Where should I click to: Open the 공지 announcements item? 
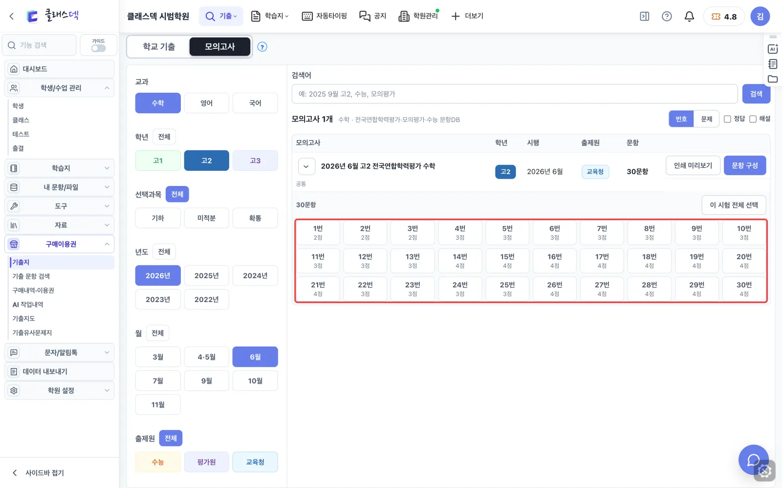(x=373, y=16)
